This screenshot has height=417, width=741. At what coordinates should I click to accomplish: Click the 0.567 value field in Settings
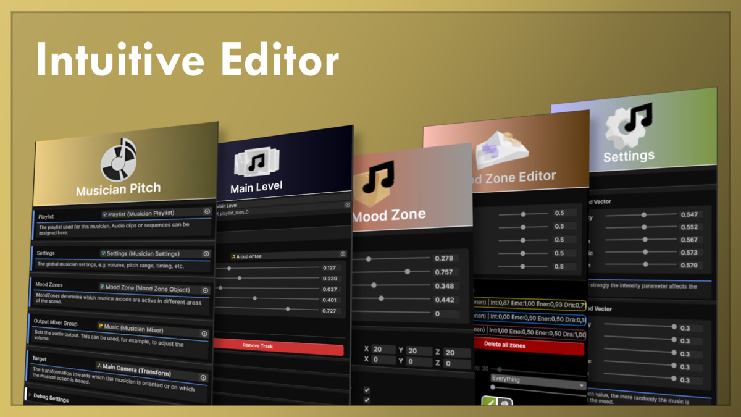tap(690, 240)
